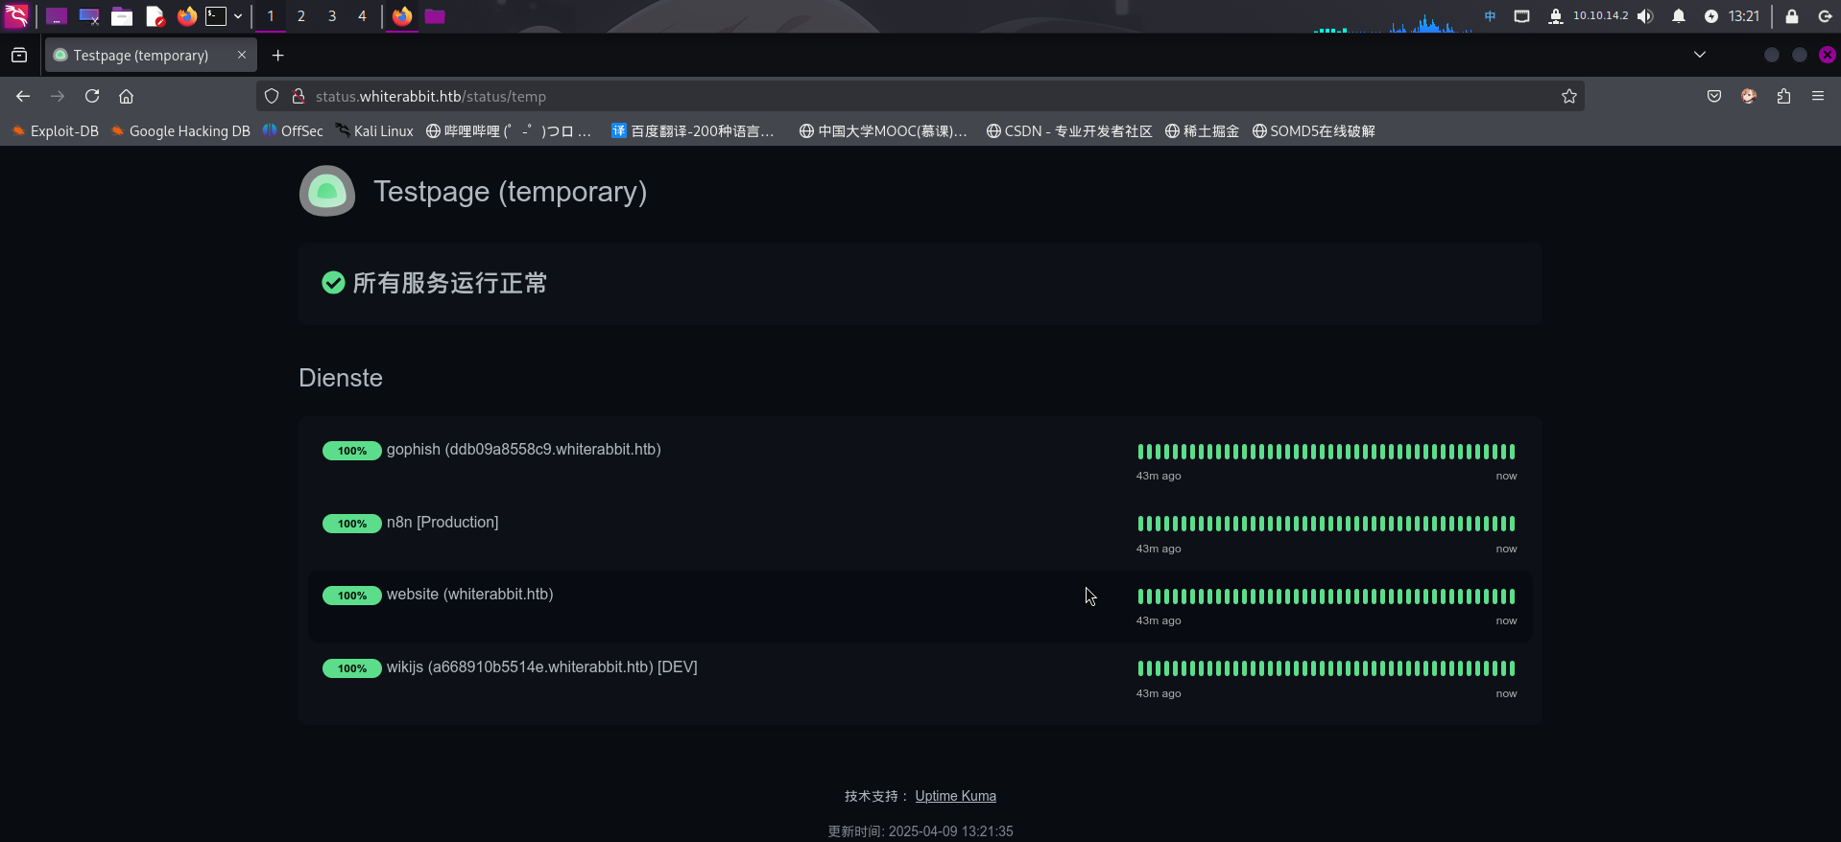1841x842 pixels.
Task: Click the website (whiterabbit.htb) 100% badge
Action: [352, 596]
